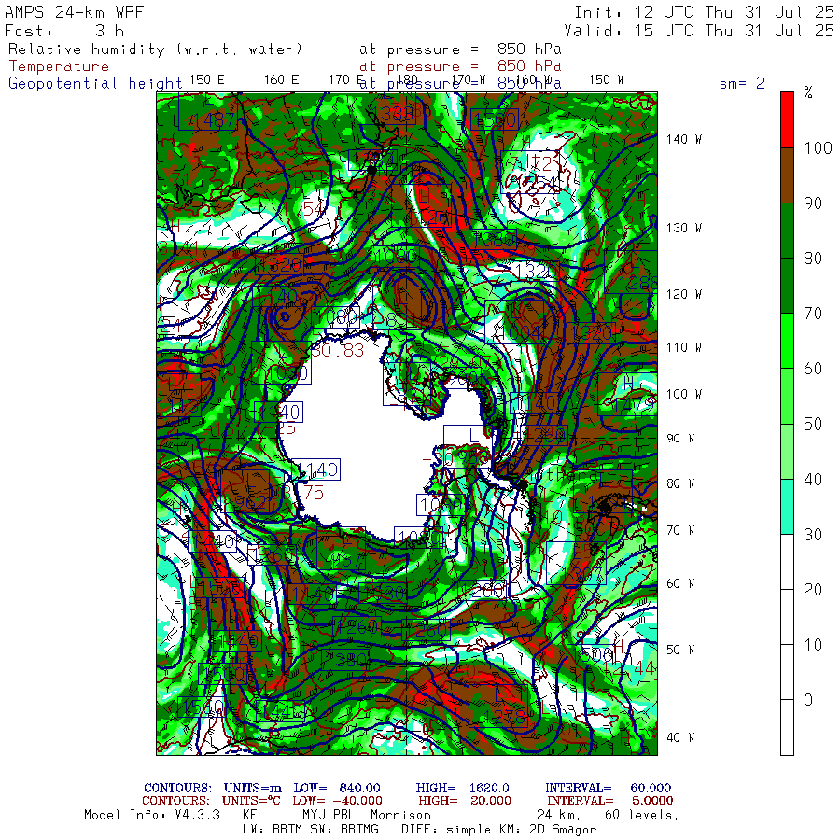
Task: Click the black '850 hPa' on humidity row
Action: [529, 49]
